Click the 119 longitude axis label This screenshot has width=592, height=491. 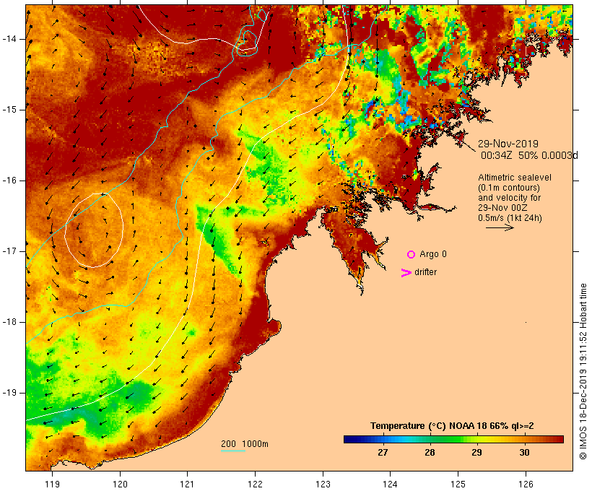[x=52, y=484]
